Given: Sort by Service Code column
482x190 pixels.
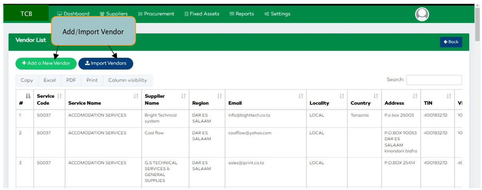Looking at the screenshot, I should [x=49, y=100].
